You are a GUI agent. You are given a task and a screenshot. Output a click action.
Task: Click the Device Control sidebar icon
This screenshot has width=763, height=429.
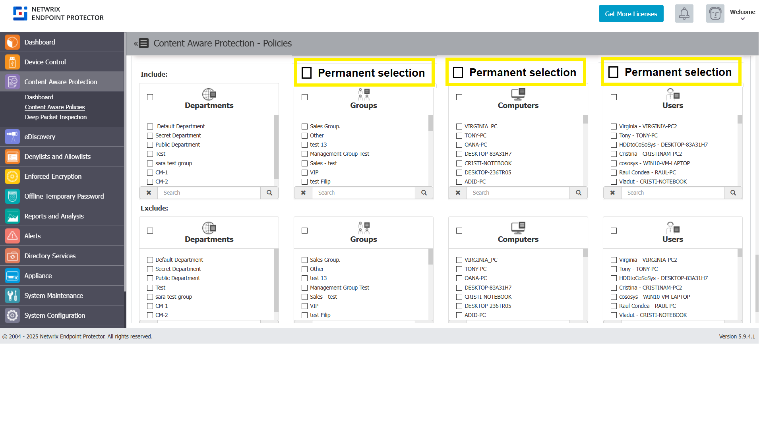tap(12, 62)
